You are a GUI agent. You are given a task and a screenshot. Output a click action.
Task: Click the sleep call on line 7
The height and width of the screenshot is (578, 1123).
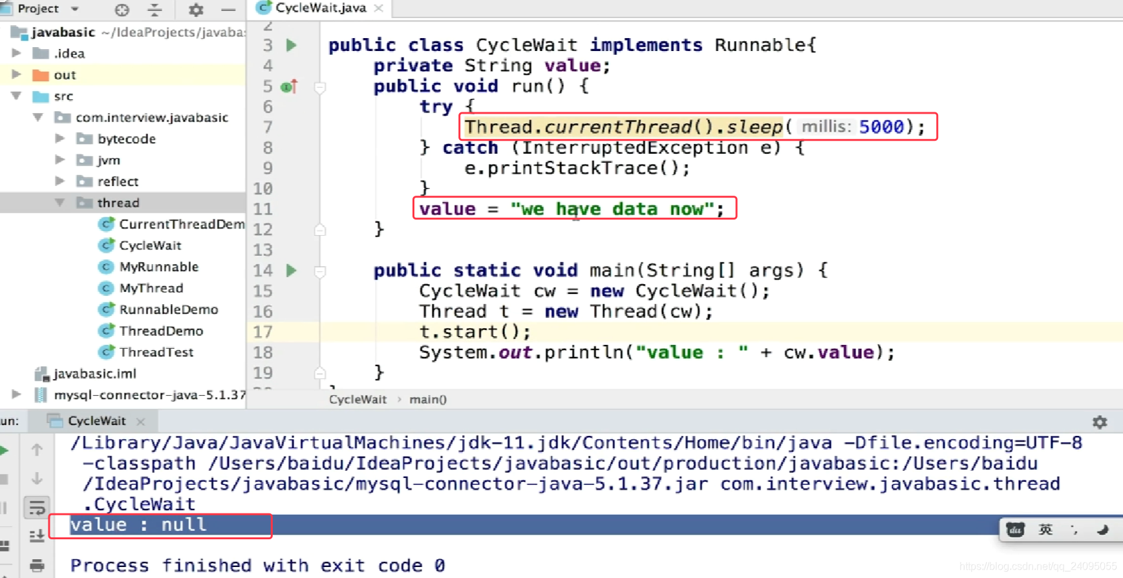[x=754, y=127]
